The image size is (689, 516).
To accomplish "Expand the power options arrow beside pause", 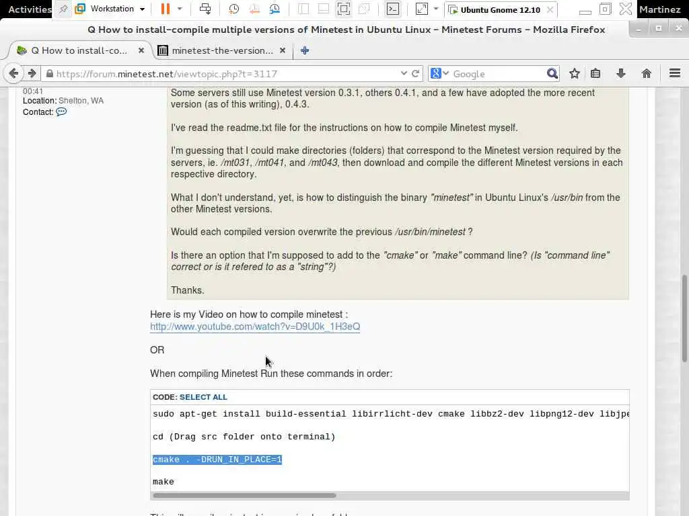I will click(x=180, y=9).
